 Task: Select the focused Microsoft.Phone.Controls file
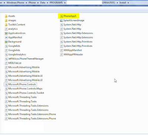coord(20,84)
